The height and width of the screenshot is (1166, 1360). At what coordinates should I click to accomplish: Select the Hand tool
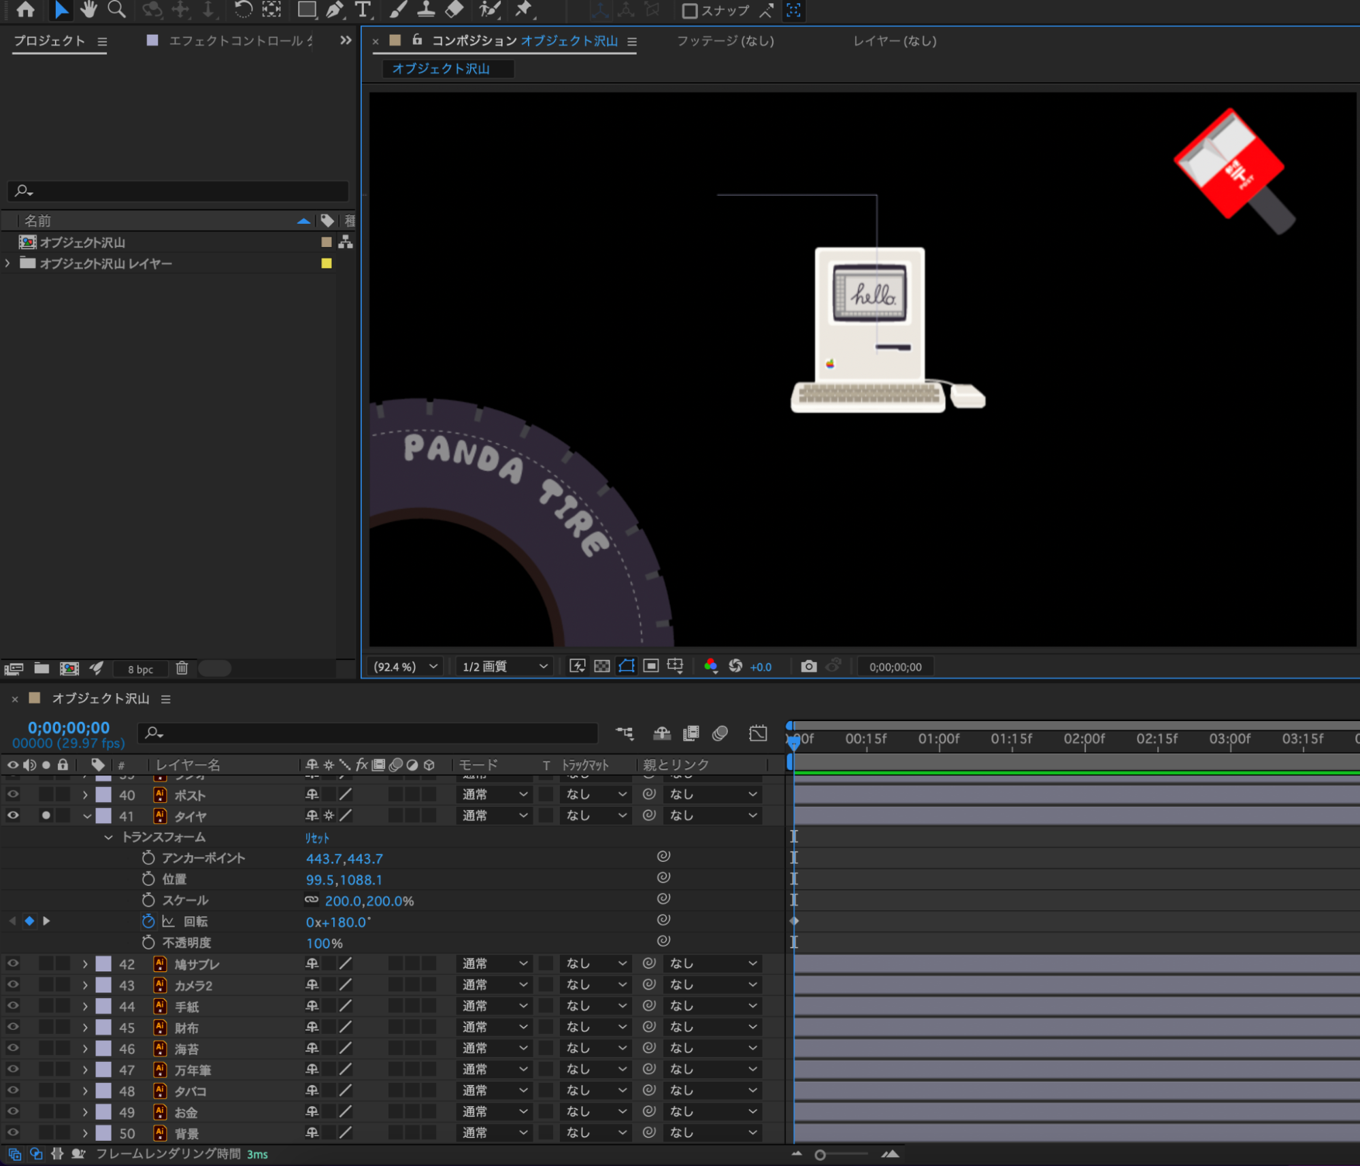coord(88,10)
